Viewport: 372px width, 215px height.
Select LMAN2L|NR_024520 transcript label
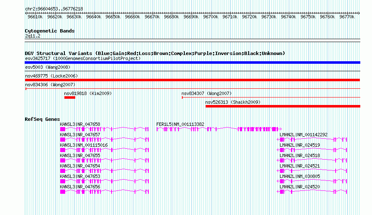coord(300,187)
